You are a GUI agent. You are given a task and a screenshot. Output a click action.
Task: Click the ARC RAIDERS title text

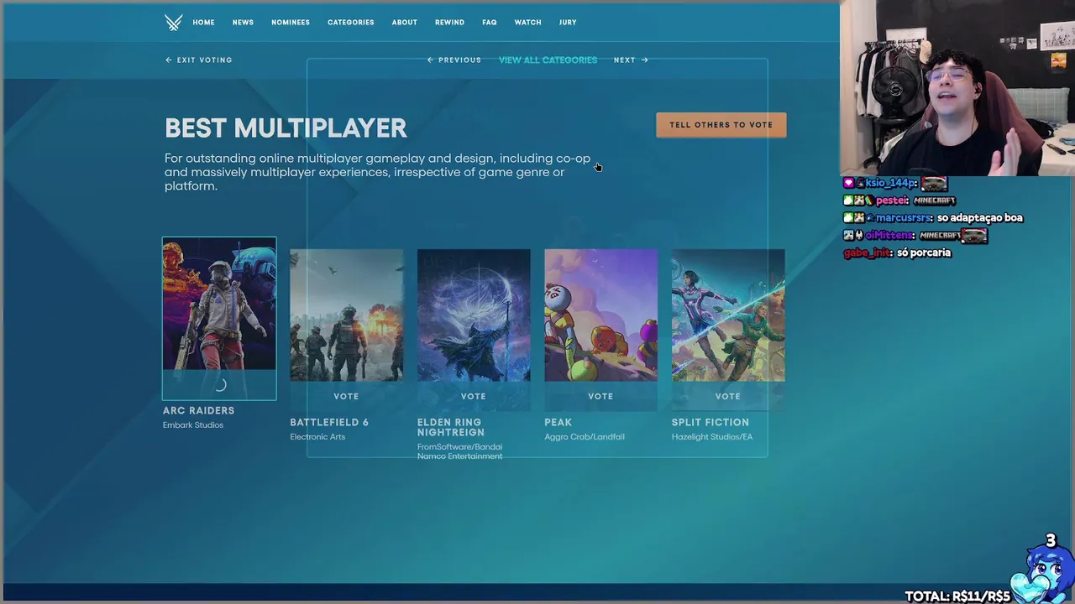198,411
